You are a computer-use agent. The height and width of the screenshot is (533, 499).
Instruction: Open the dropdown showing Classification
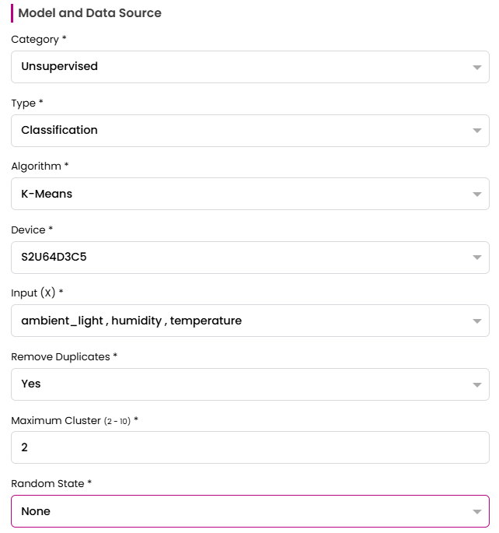point(233,131)
